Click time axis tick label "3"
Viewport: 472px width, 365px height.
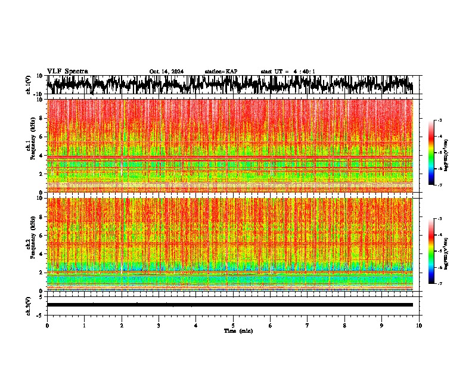point(159,326)
